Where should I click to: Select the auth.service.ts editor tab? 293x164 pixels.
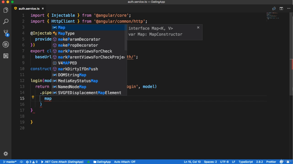point(29,8)
